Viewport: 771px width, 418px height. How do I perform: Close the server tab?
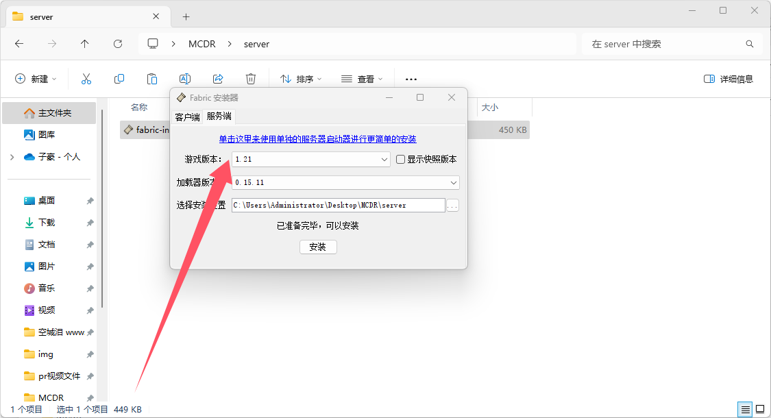pos(156,16)
